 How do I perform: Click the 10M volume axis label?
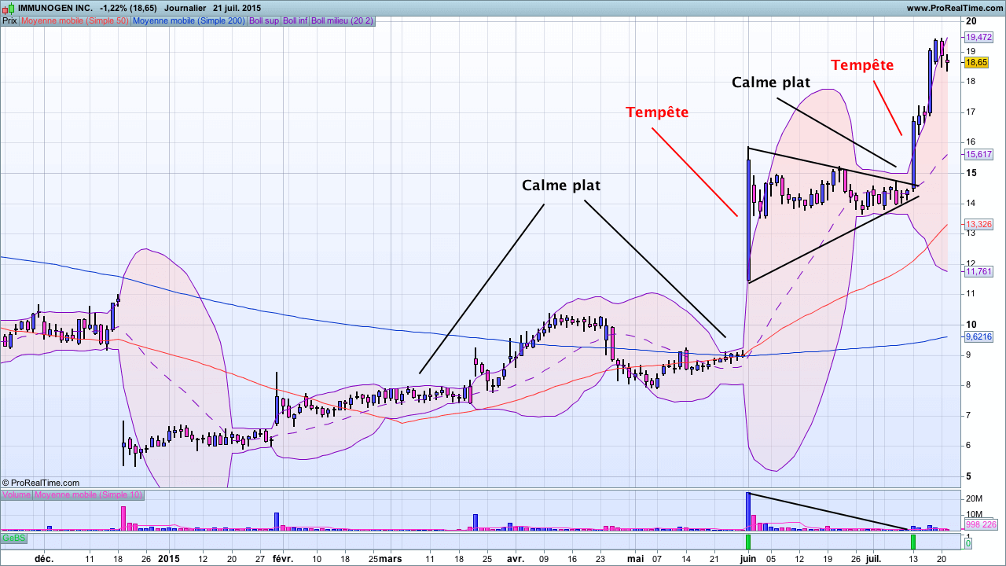point(975,514)
